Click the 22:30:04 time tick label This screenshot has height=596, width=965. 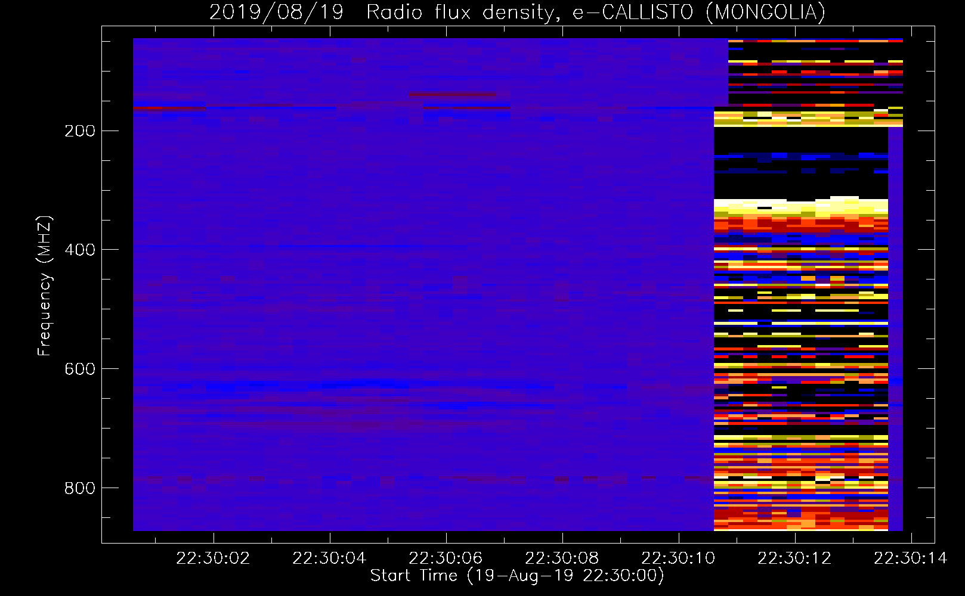click(329, 558)
